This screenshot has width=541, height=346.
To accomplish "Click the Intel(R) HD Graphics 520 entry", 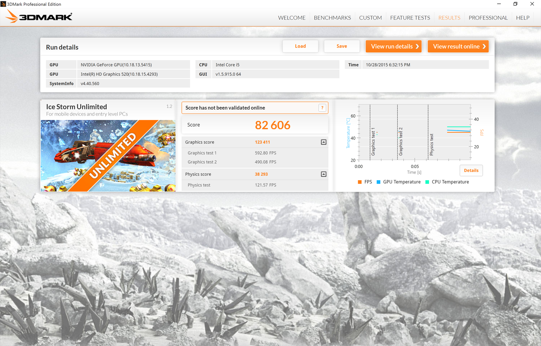I will click(119, 74).
